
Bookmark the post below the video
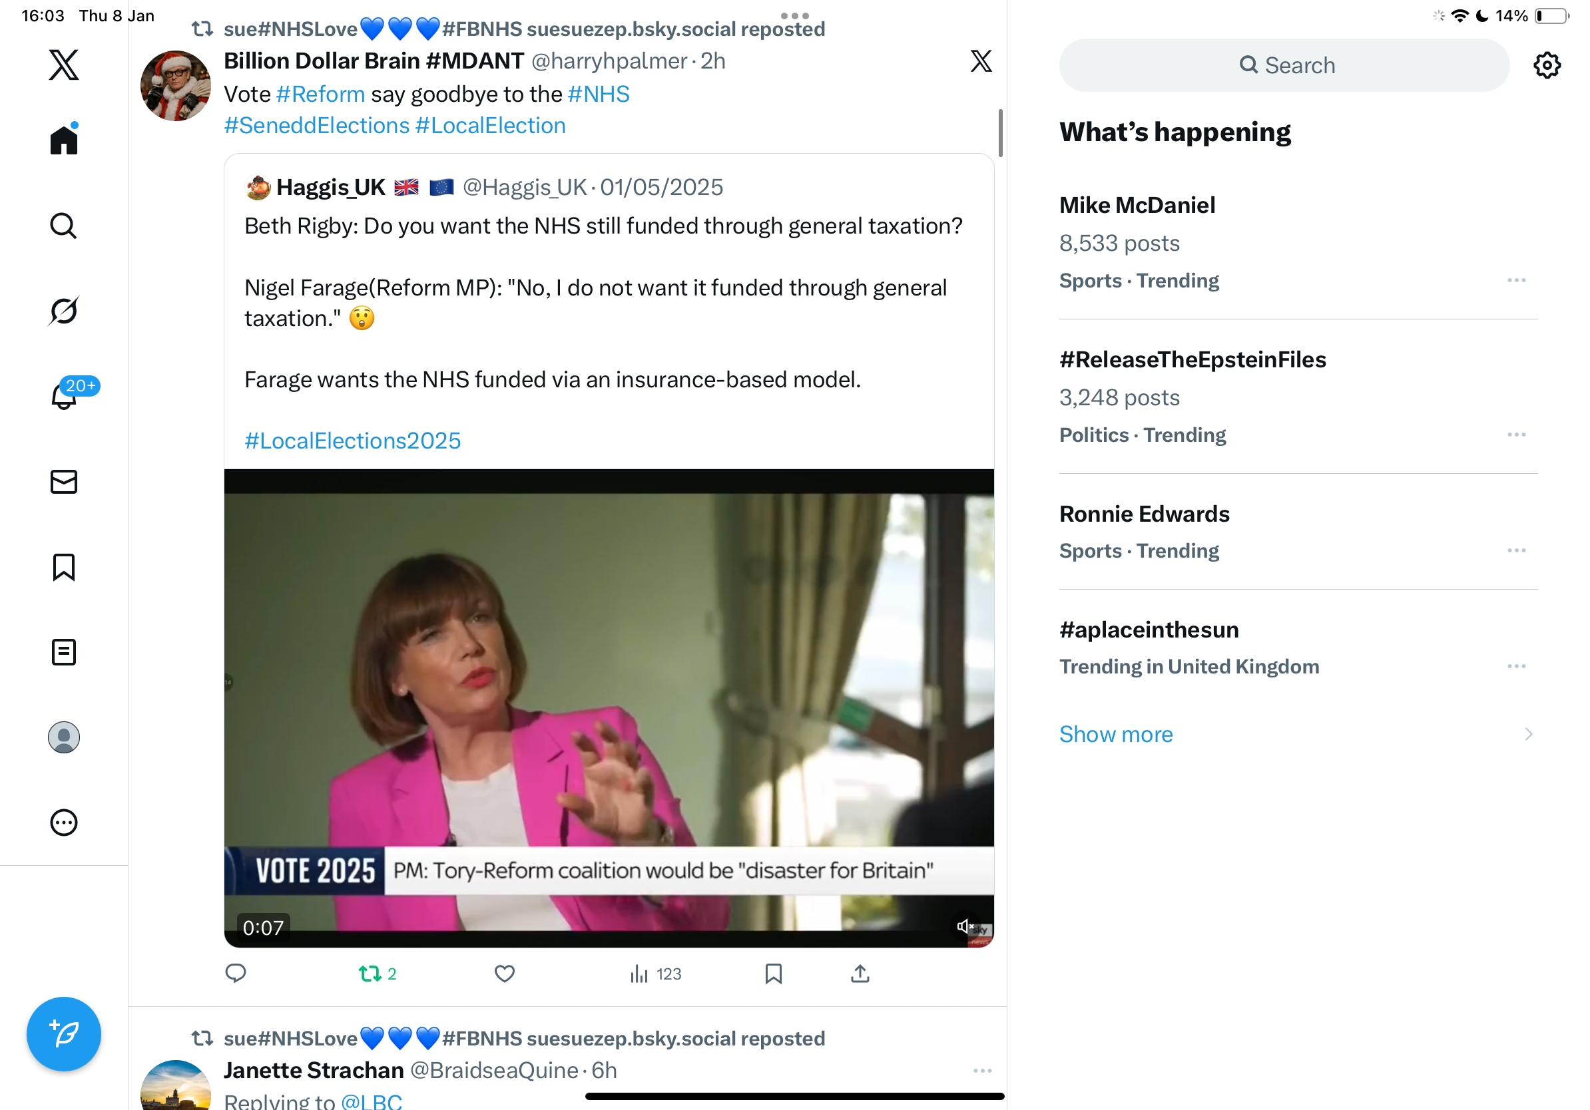pos(773,974)
